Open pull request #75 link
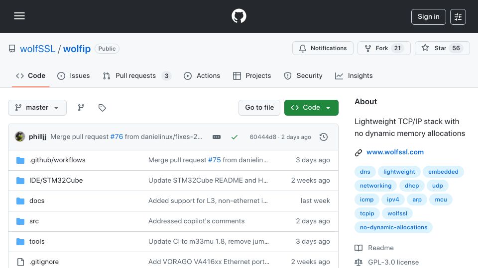This screenshot has height=268, width=478. pos(214,160)
